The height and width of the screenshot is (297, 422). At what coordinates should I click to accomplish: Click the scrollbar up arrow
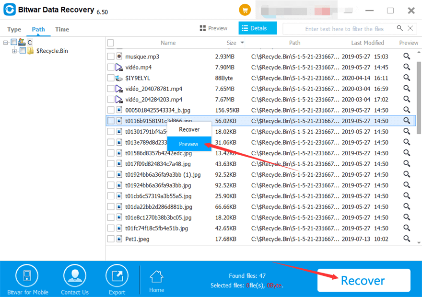coord(419,52)
